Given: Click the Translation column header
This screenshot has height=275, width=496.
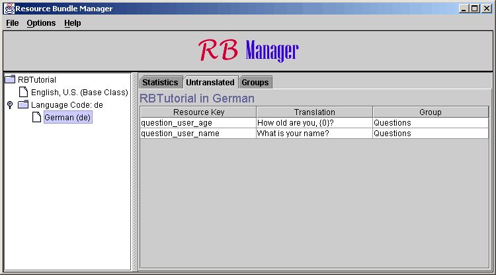Looking at the screenshot, I should point(314,112).
